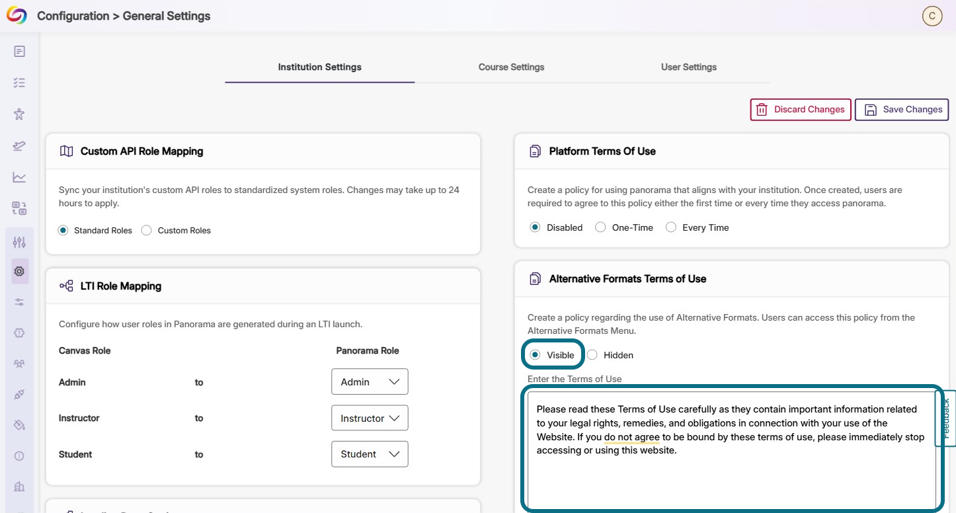This screenshot has width=956, height=513.
Task: Click the "LTI Role Mapping" heading
Action: (121, 286)
